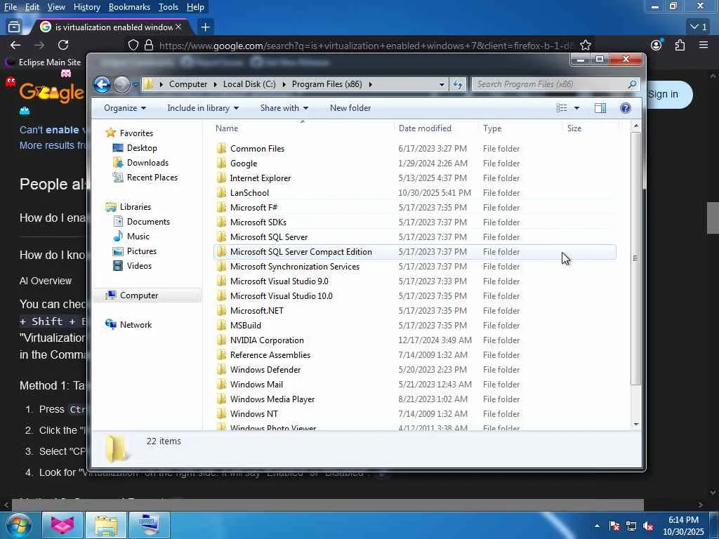
Task: Click the network tray icon
Action: [x=631, y=526]
